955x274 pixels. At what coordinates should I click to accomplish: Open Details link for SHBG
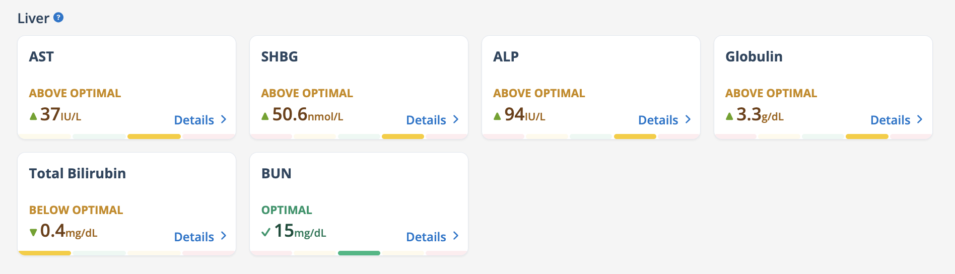426,120
